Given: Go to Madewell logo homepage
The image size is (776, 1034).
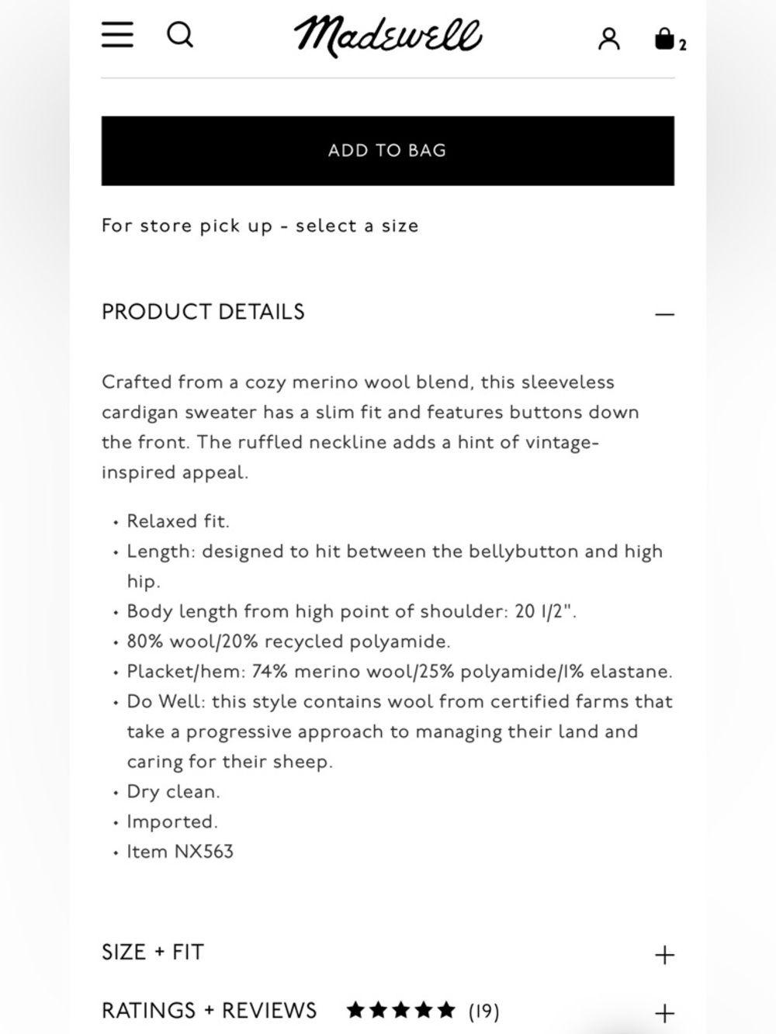Looking at the screenshot, I should pos(387,36).
